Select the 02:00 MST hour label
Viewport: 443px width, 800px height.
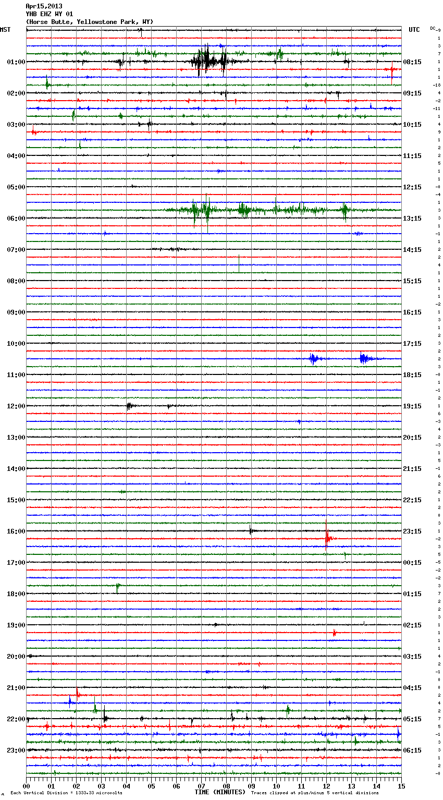(16, 93)
